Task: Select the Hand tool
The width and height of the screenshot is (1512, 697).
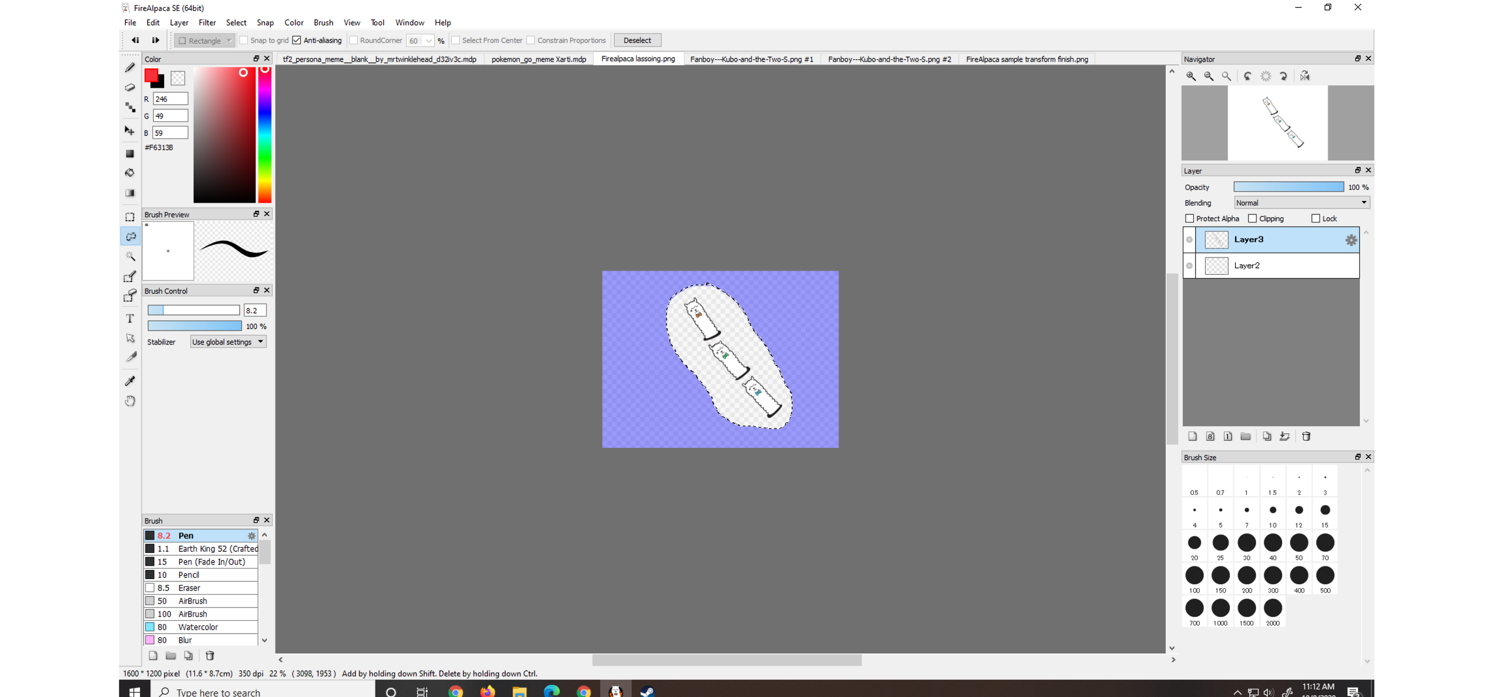Action: coord(130,401)
